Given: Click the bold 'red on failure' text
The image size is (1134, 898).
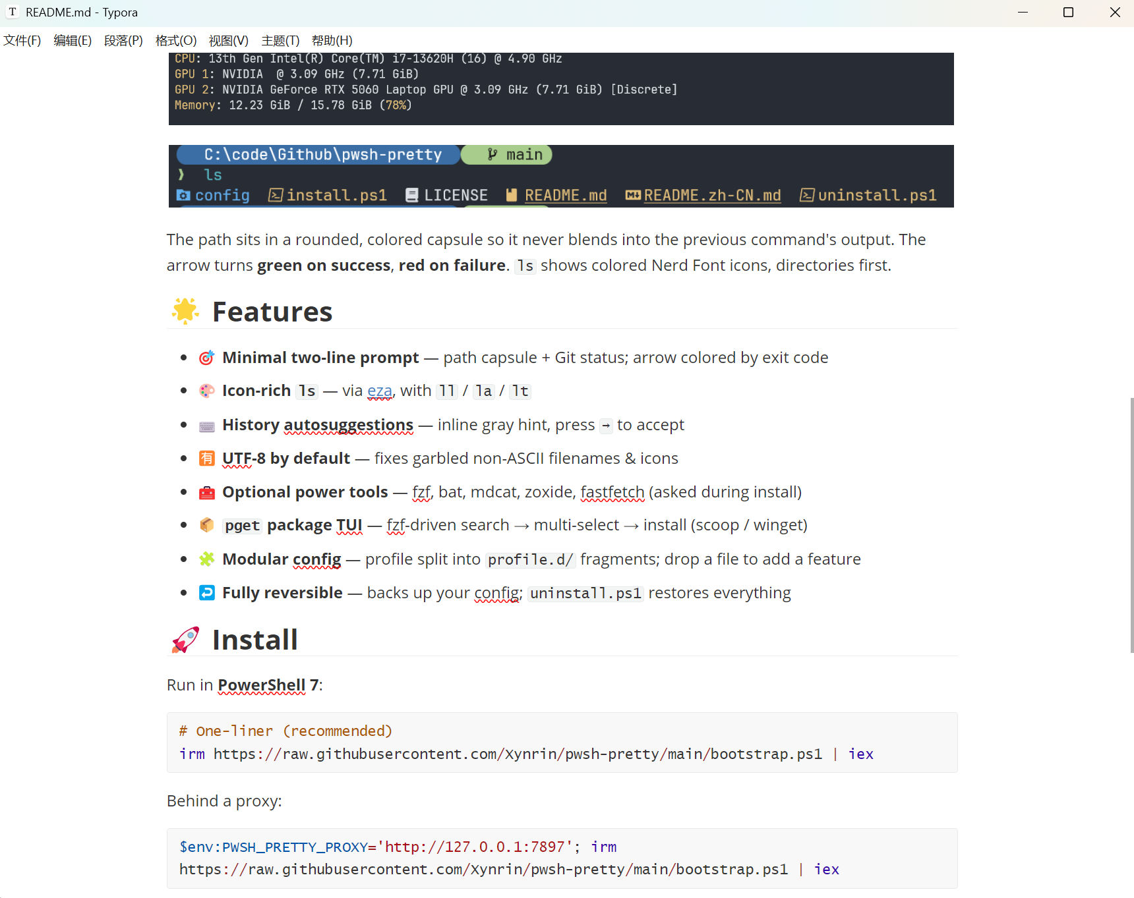Looking at the screenshot, I should pos(452,266).
